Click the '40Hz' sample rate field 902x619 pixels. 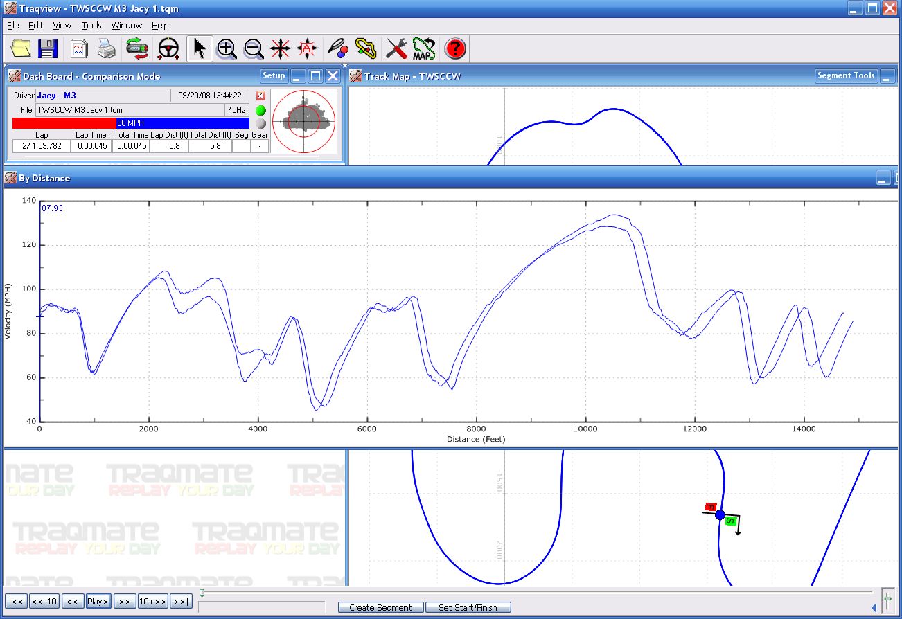point(236,110)
